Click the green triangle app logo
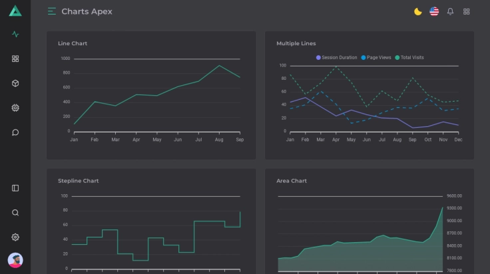The image size is (490, 274). (15, 11)
